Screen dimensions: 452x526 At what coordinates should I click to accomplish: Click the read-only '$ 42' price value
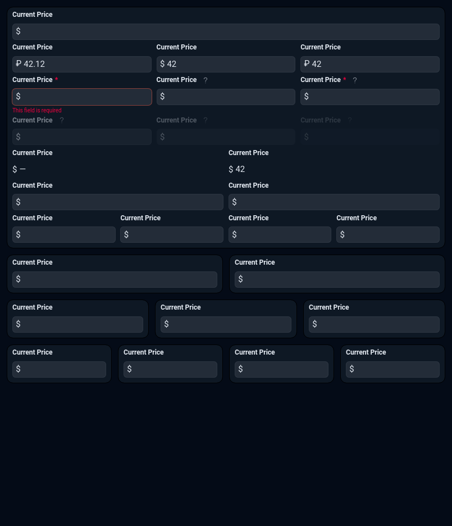(236, 169)
